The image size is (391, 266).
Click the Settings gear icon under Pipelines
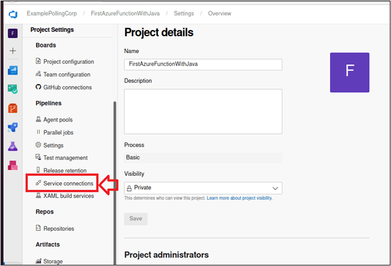tap(38, 145)
